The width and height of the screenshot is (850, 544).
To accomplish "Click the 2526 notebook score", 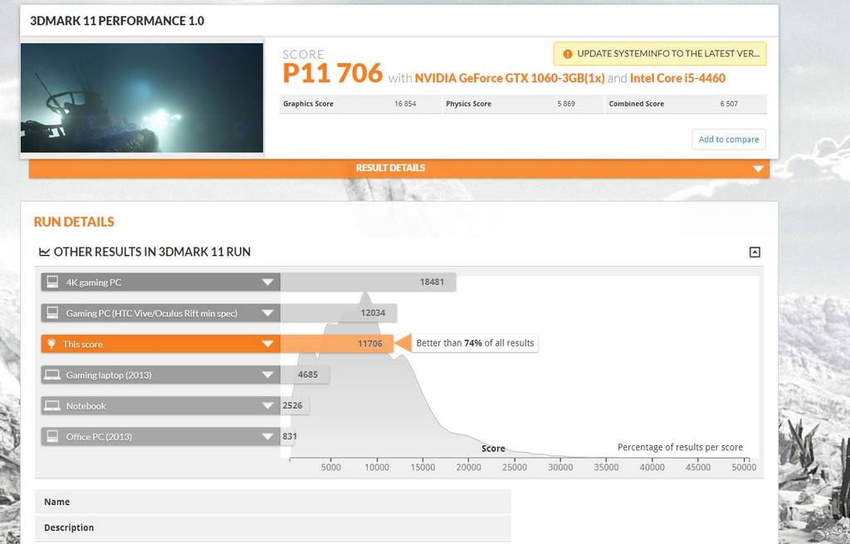I will point(292,405).
